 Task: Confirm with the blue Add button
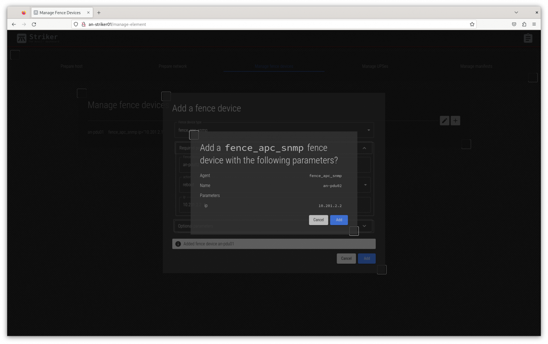click(x=339, y=220)
